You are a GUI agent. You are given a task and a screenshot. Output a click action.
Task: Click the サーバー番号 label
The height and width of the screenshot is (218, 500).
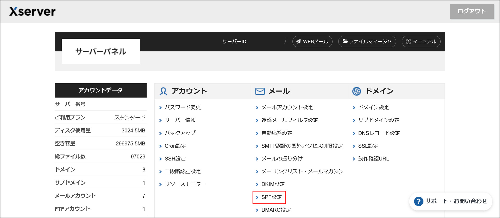click(70, 104)
